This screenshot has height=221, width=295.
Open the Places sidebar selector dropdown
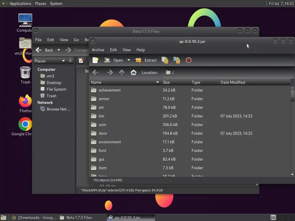click(50, 61)
